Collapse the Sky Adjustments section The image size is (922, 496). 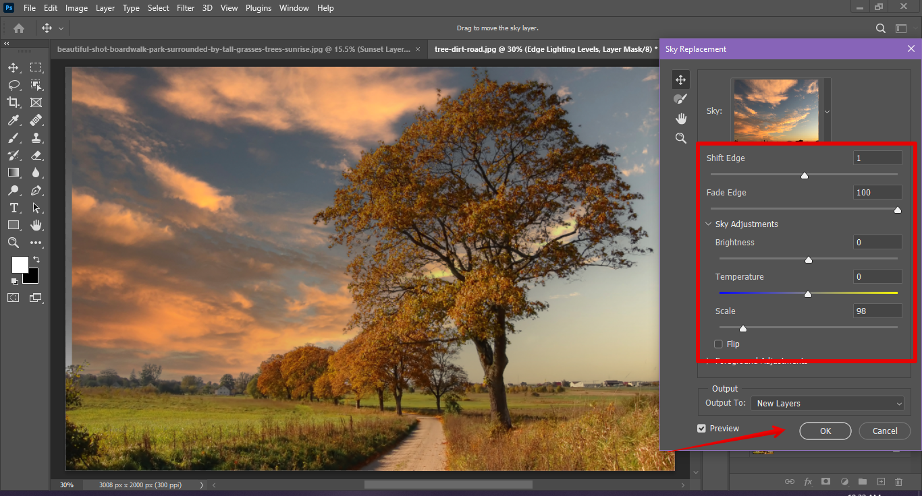click(x=709, y=224)
